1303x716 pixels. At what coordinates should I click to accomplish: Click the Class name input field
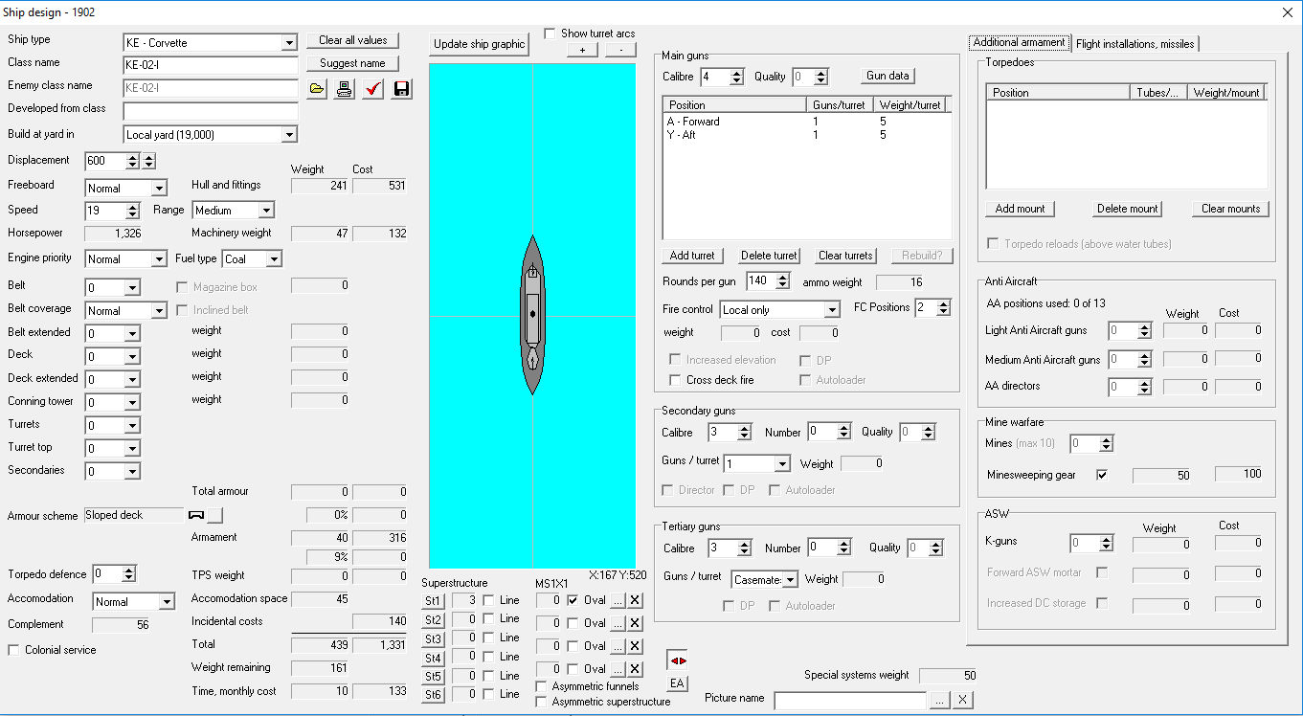[x=211, y=65]
